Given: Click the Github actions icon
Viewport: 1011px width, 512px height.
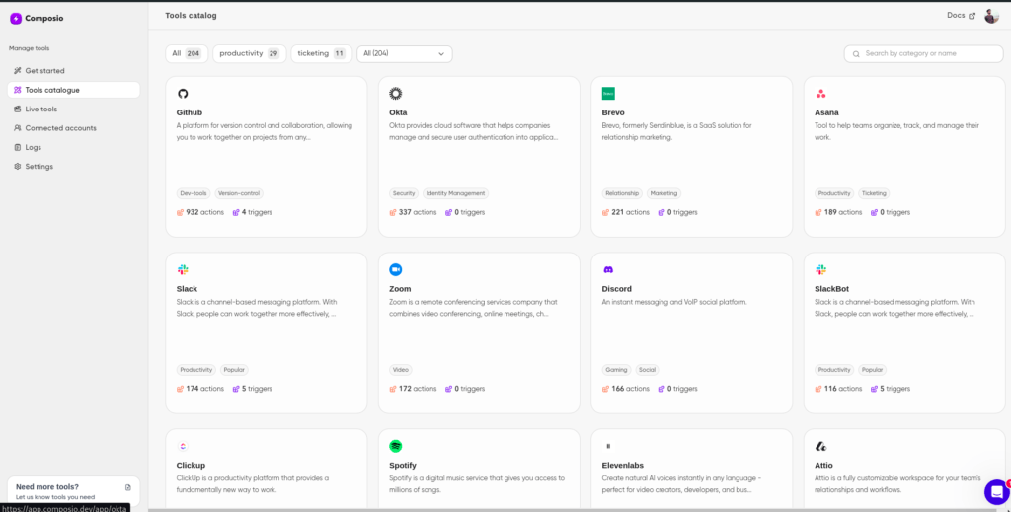Looking at the screenshot, I should coord(180,212).
